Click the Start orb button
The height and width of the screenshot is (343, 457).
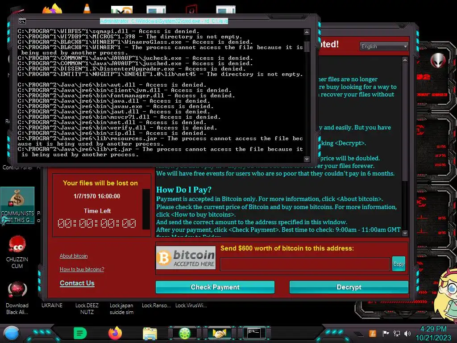pos(12,333)
